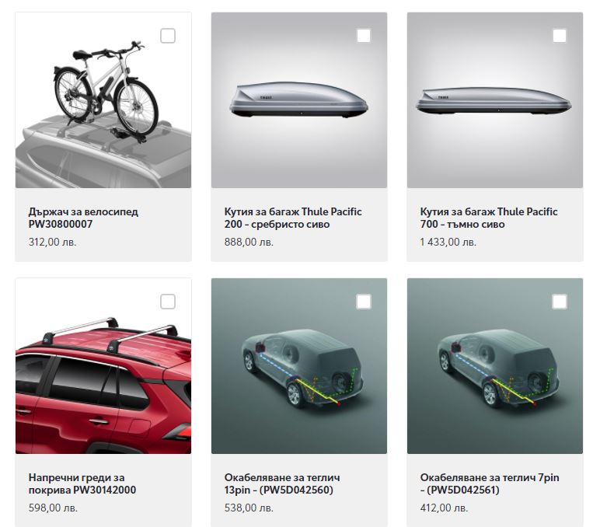The image size is (593, 527).
Task: Tick the Thule Pacific 700 checkbox
Action: (x=560, y=36)
